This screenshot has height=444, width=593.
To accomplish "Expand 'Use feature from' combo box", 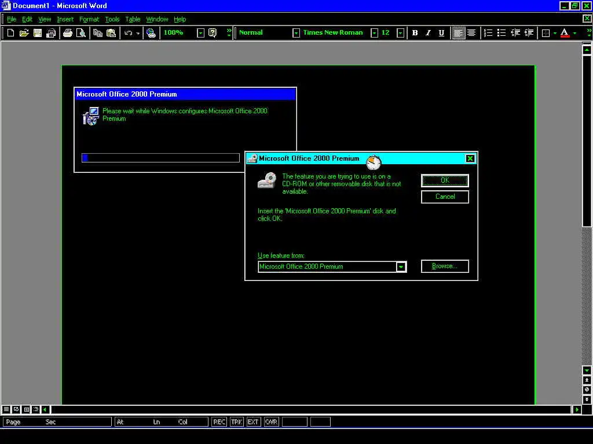I will pyautogui.click(x=401, y=267).
